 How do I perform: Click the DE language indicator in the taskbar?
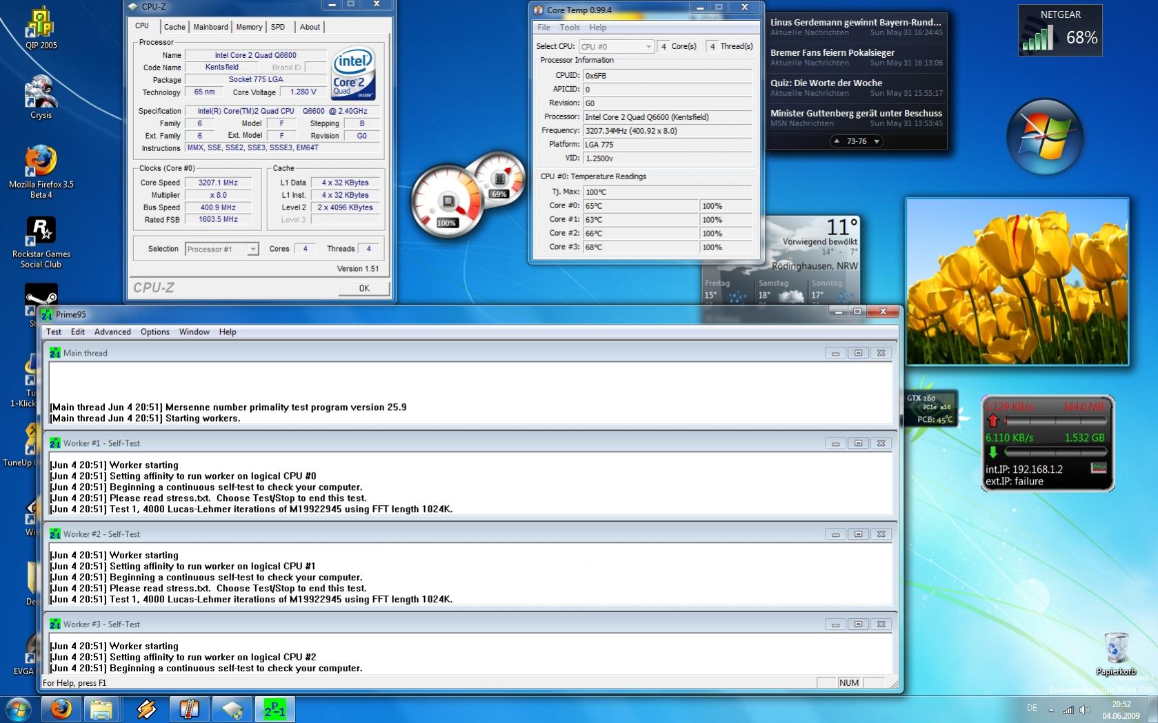tap(1032, 708)
